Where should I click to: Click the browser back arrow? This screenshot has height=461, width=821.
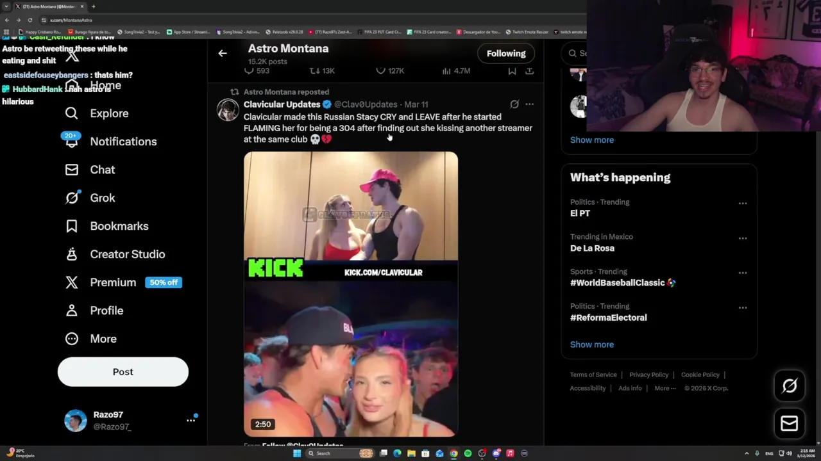[x=7, y=20]
